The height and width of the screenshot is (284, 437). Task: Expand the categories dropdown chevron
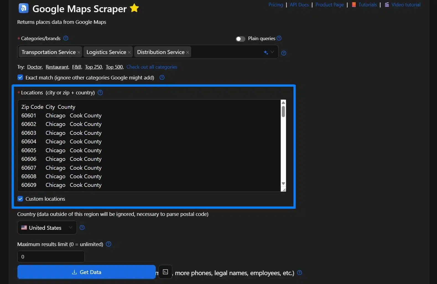pos(272,52)
